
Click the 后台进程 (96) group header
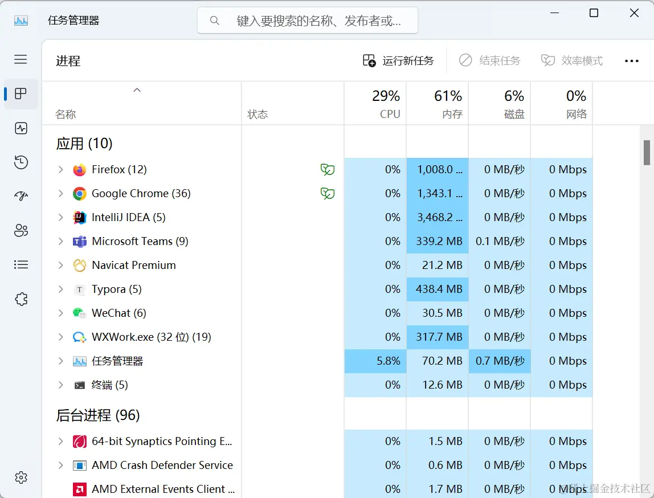(x=98, y=415)
